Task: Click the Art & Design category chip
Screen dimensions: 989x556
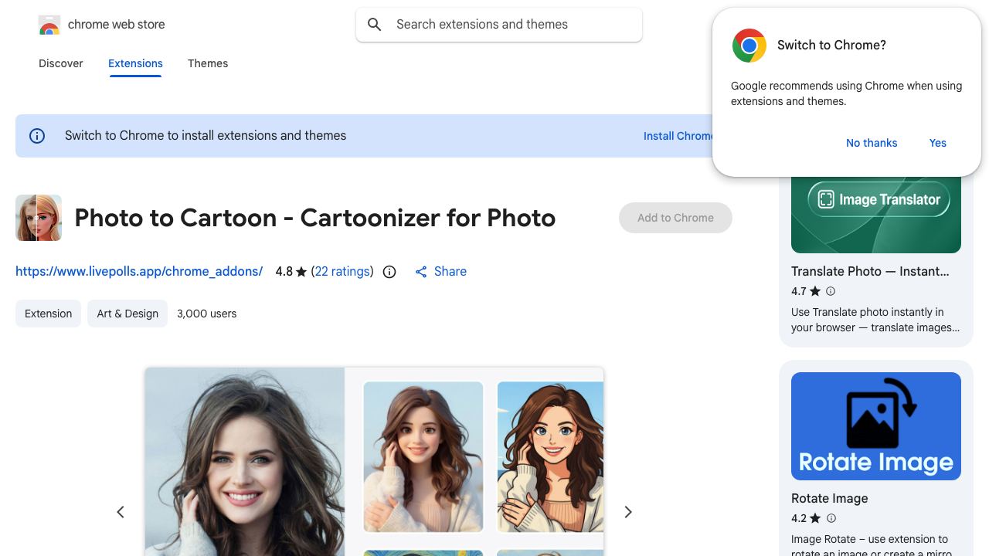Action: point(127,314)
